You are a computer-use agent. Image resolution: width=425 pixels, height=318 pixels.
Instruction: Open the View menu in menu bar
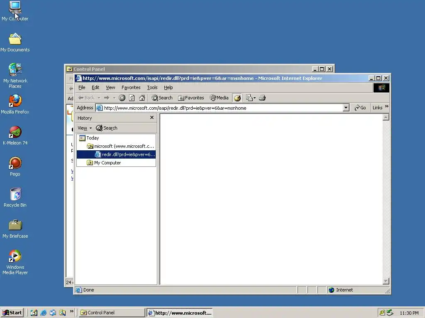[x=110, y=88]
